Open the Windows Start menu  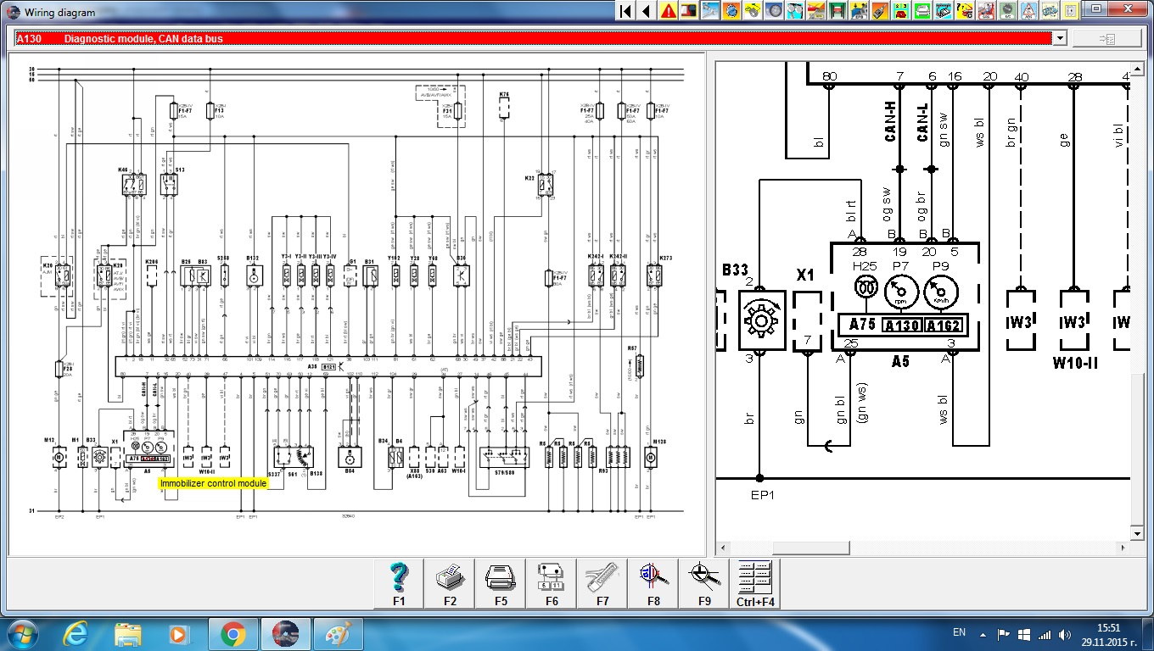click(x=20, y=633)
